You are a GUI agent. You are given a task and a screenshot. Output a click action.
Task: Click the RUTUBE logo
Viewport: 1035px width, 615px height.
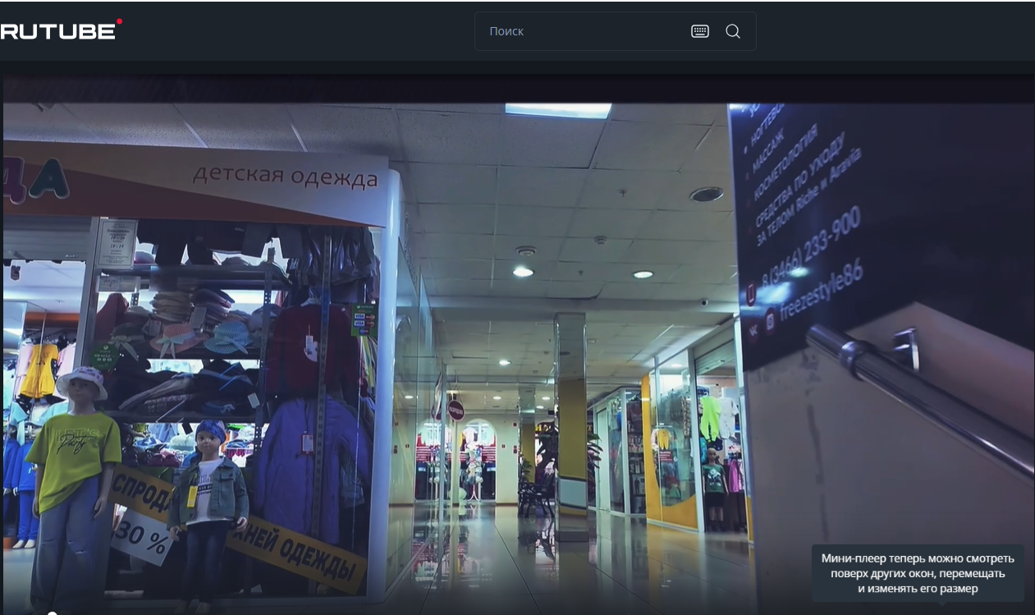(x=61, y=30)
